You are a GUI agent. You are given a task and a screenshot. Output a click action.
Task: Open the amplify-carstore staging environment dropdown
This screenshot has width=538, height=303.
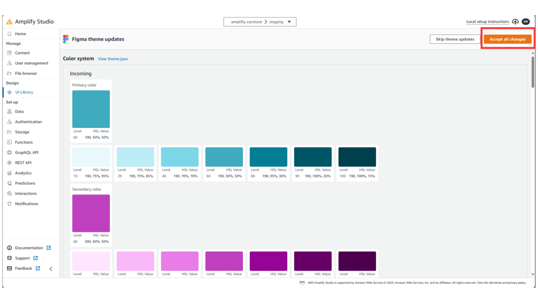260,22
